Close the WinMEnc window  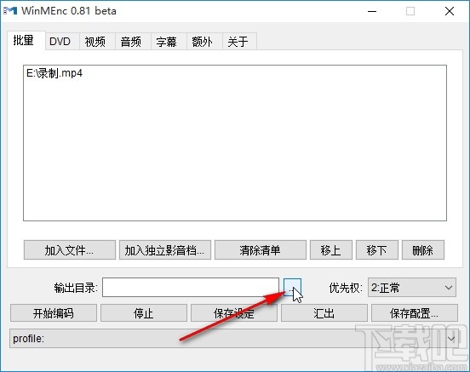point(450,11)
